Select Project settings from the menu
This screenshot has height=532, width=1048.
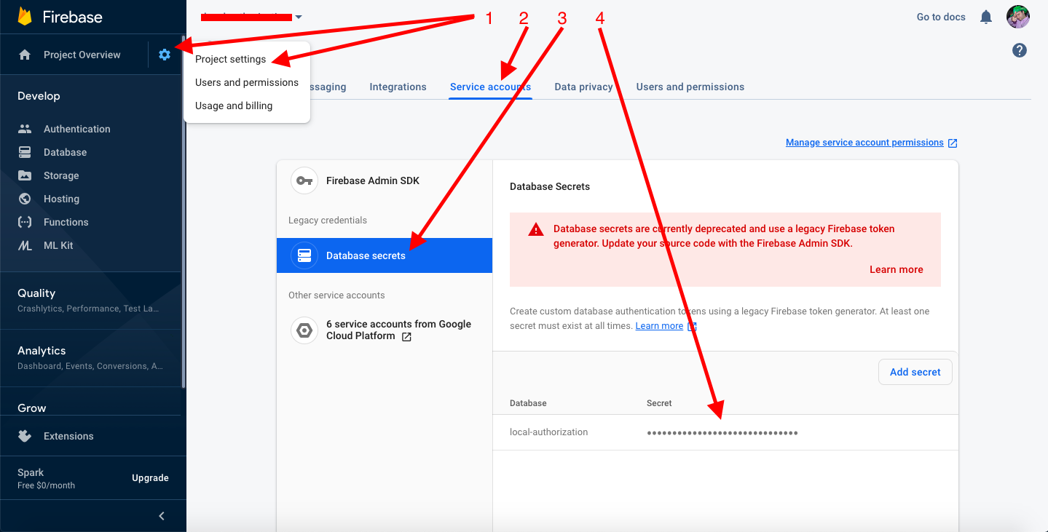[231, 59]
